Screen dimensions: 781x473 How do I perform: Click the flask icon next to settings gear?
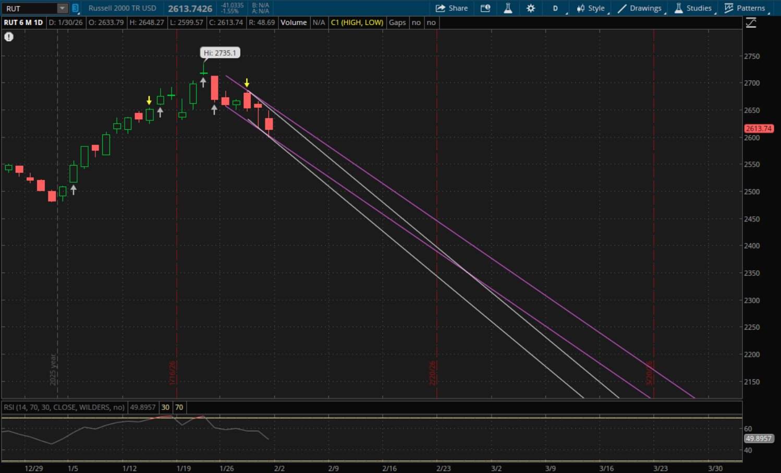[x=508, y=8]
